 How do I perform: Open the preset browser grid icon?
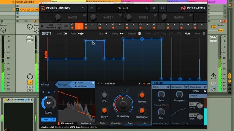point(154,8)
